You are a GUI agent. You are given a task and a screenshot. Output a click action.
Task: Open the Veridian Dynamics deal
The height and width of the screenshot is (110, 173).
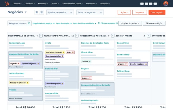click(90, 100)
